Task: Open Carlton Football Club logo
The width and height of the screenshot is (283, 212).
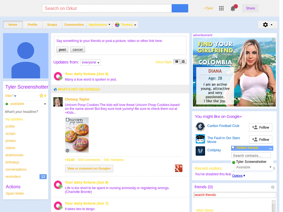Action: [200, 126]
